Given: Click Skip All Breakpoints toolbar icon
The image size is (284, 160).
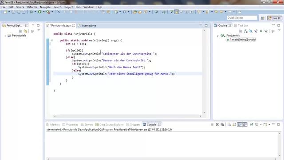Looking at the screenshot, I should coord(59,12).
